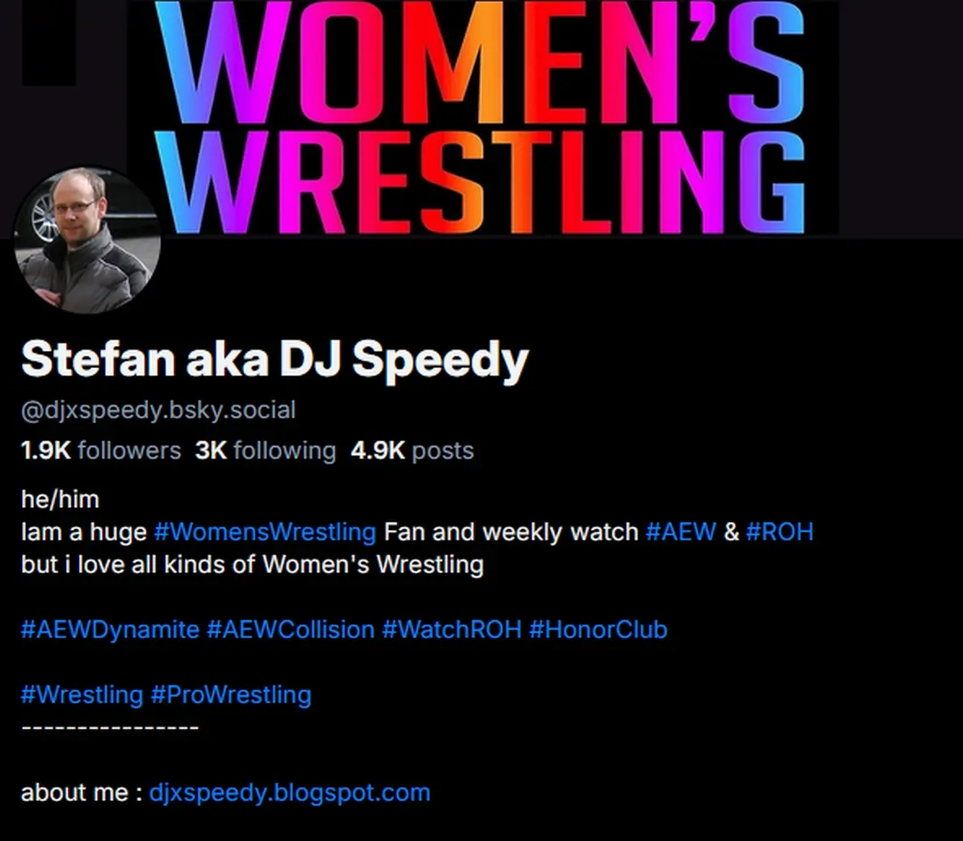Open the #HonorClub hashtag
The height and width of the screenshot is (841, 963).
click(598, 630)
